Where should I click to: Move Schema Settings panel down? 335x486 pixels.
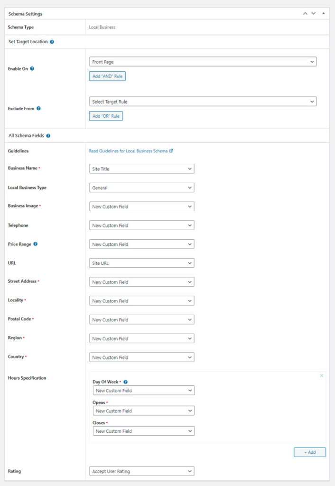click(x=313, y=13)
